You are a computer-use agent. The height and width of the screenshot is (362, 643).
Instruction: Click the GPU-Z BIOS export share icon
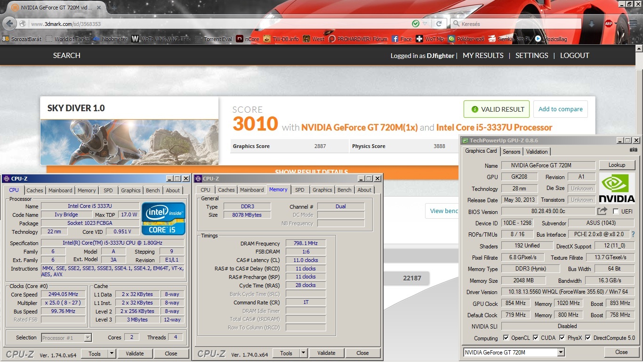[602, 211]
